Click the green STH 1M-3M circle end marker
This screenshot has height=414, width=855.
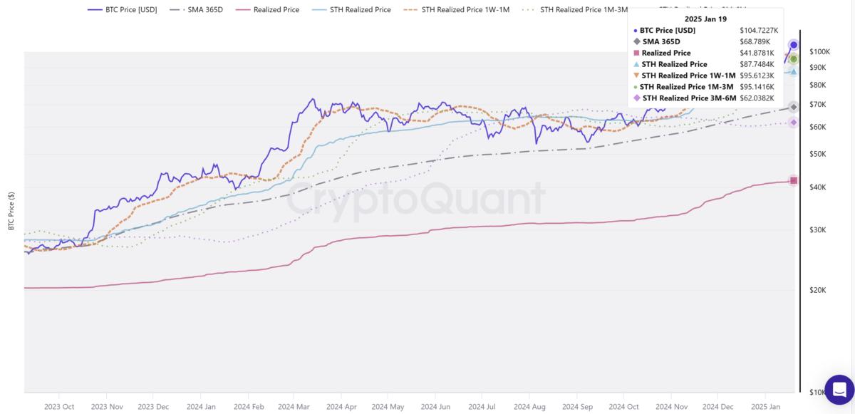(794, 59)
